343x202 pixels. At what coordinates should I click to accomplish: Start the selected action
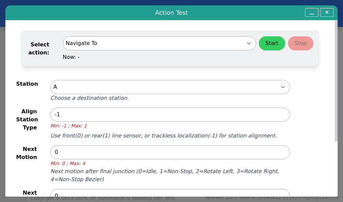pyautogui.click(x=272, y=43)
